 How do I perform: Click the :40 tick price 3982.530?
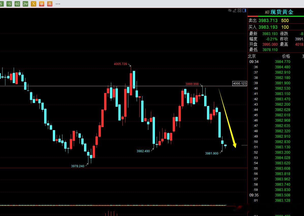[x=282, y=88]
